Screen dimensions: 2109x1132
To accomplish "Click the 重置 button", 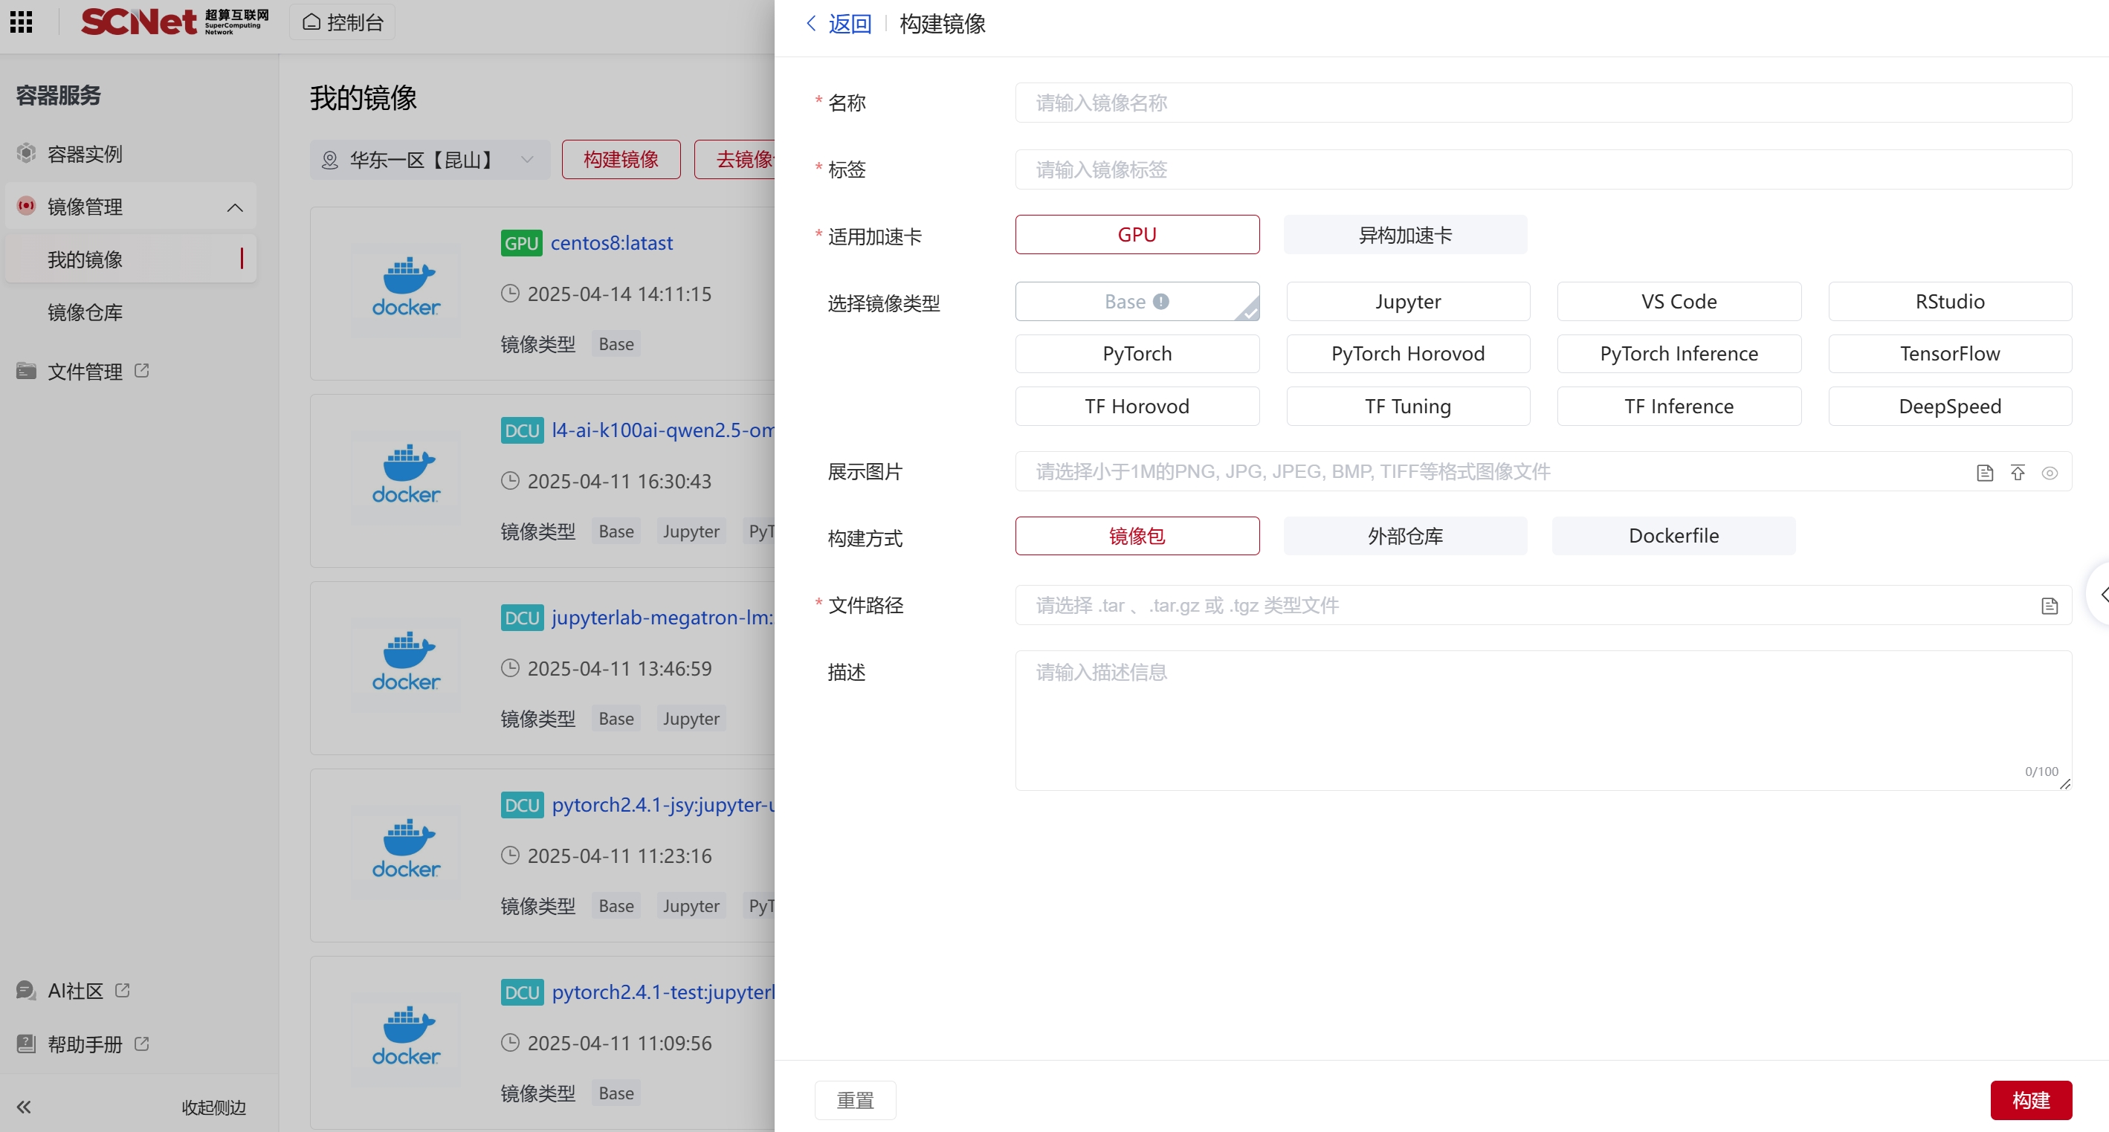I will (855, 1100).
